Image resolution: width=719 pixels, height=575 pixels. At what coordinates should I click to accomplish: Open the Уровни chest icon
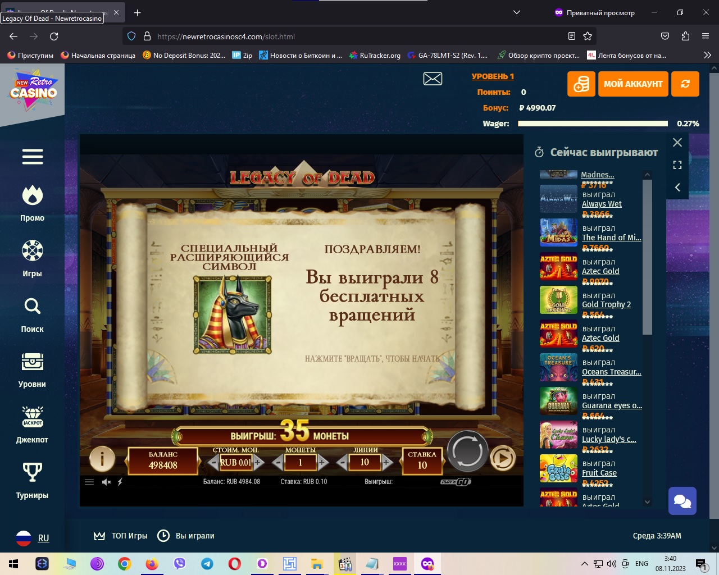(33, 362)
